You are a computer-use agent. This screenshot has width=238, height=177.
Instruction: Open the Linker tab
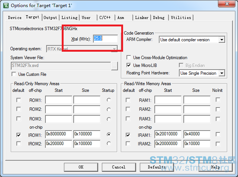point(142,17)
